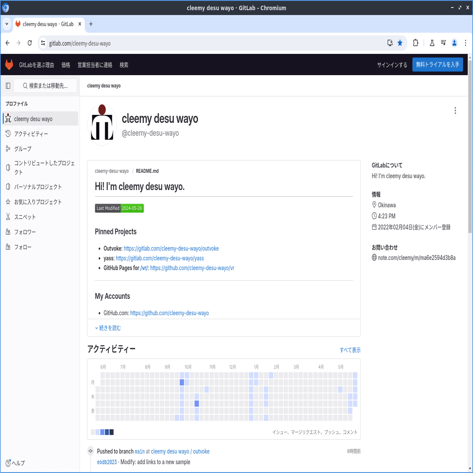The width and height of the screenshot is (473, 473).
Task: Click the '無料トライアルを入手' button
Action: tap(437, 65)
